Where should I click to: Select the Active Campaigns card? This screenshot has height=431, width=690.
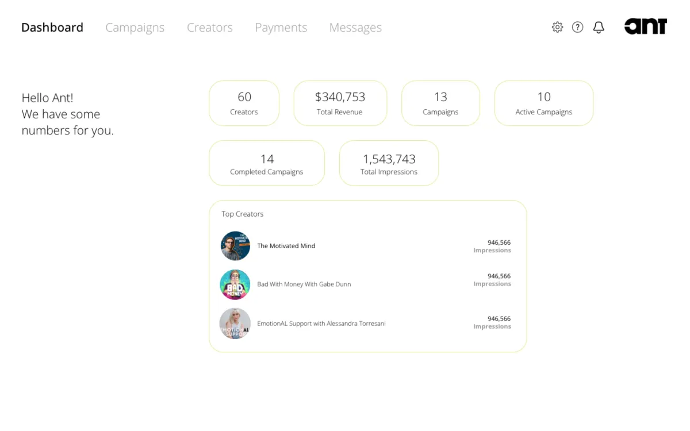(x=543, y=103)
